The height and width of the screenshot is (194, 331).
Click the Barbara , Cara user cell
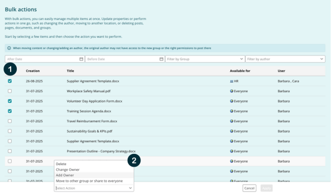288,81
